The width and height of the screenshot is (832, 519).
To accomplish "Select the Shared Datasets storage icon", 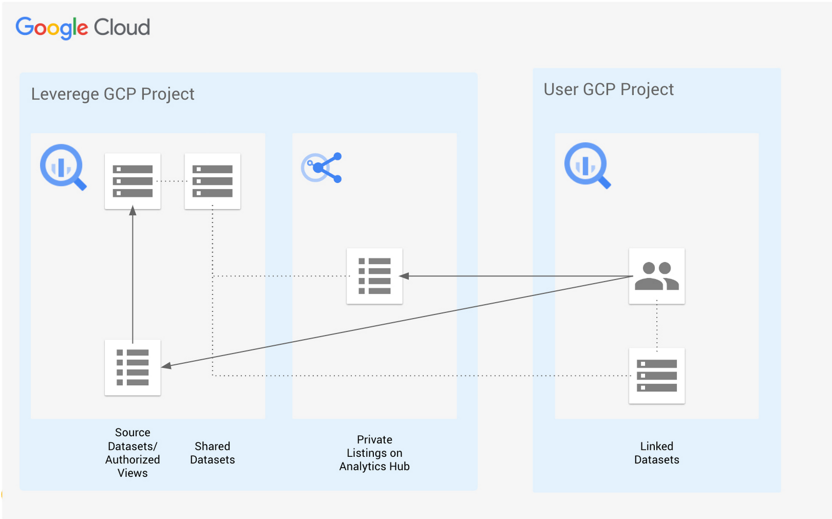I will (212, 181).
